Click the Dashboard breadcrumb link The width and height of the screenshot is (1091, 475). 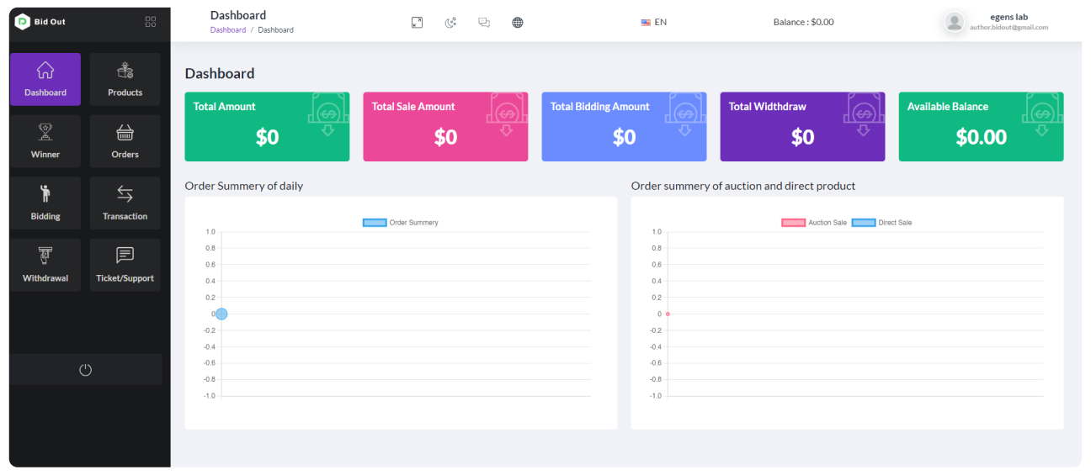(228, 30)
